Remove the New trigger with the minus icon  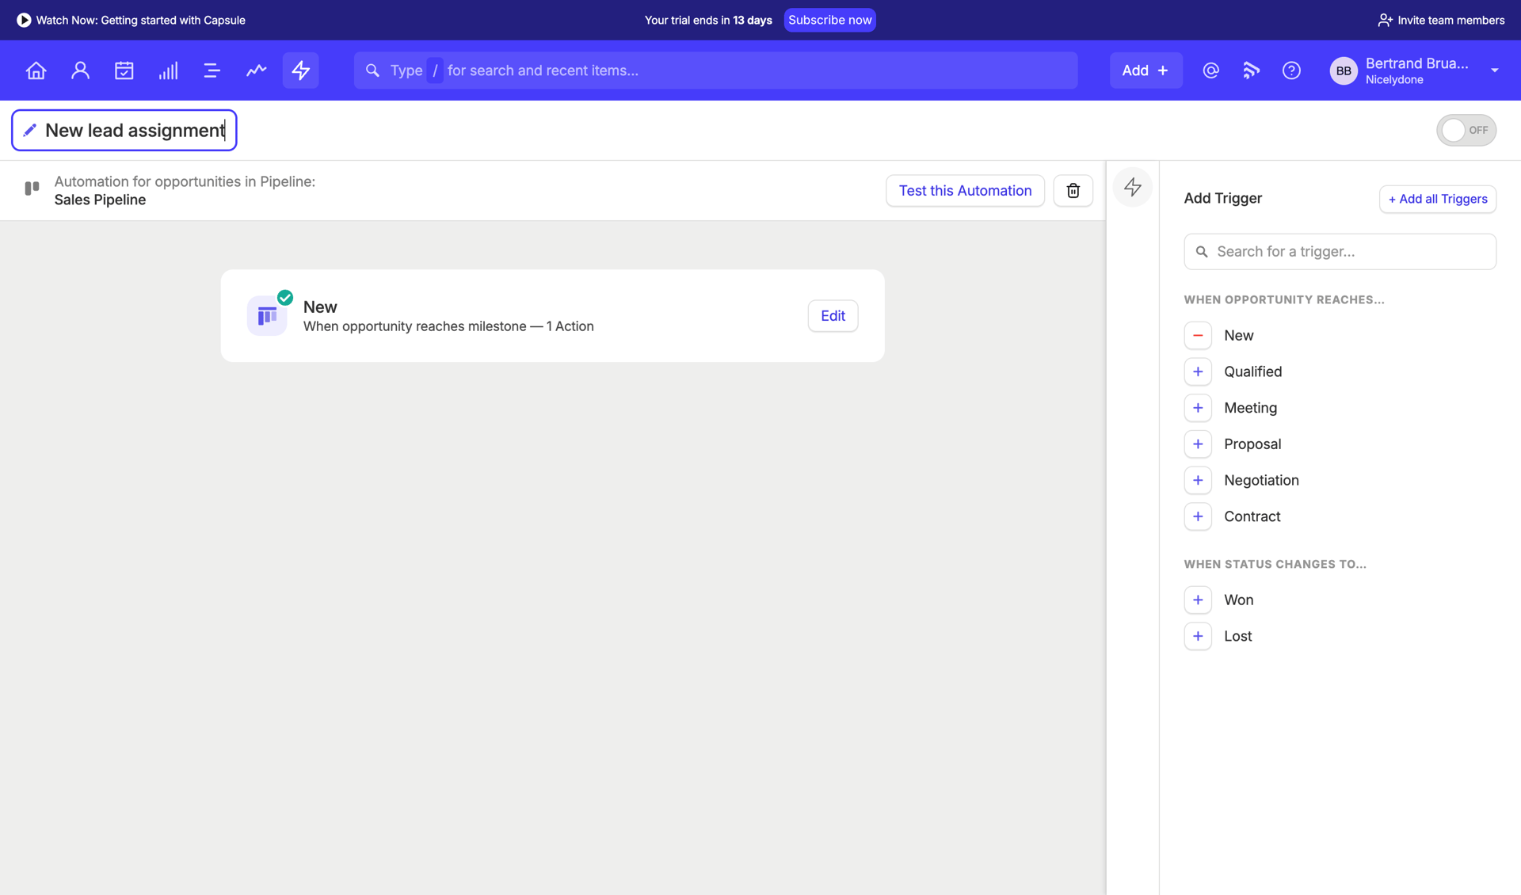coord(1198,335)
